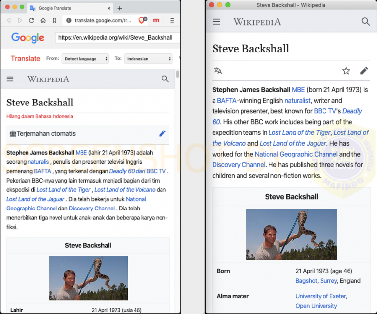
Task: Open the red 'm' extension icon
Action: tap(156, 20)
